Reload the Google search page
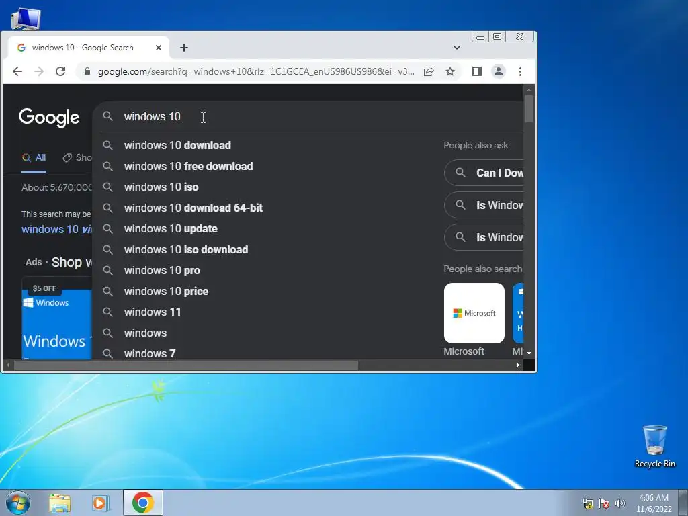The image size is (688, 516). coord(60,71)
